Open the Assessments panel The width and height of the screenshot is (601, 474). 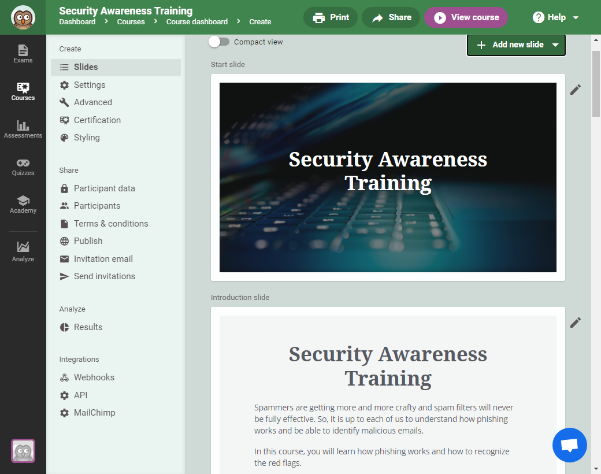pos(23,128)
